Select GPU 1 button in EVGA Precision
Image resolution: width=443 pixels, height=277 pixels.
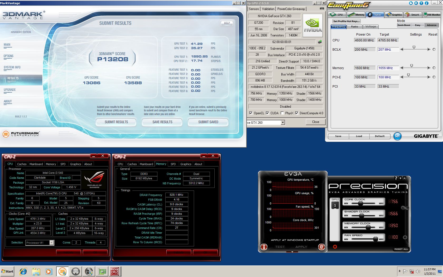click(x=335, y=205)
